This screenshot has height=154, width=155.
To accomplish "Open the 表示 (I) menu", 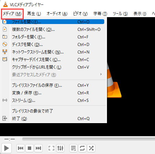I will [140, 14].
